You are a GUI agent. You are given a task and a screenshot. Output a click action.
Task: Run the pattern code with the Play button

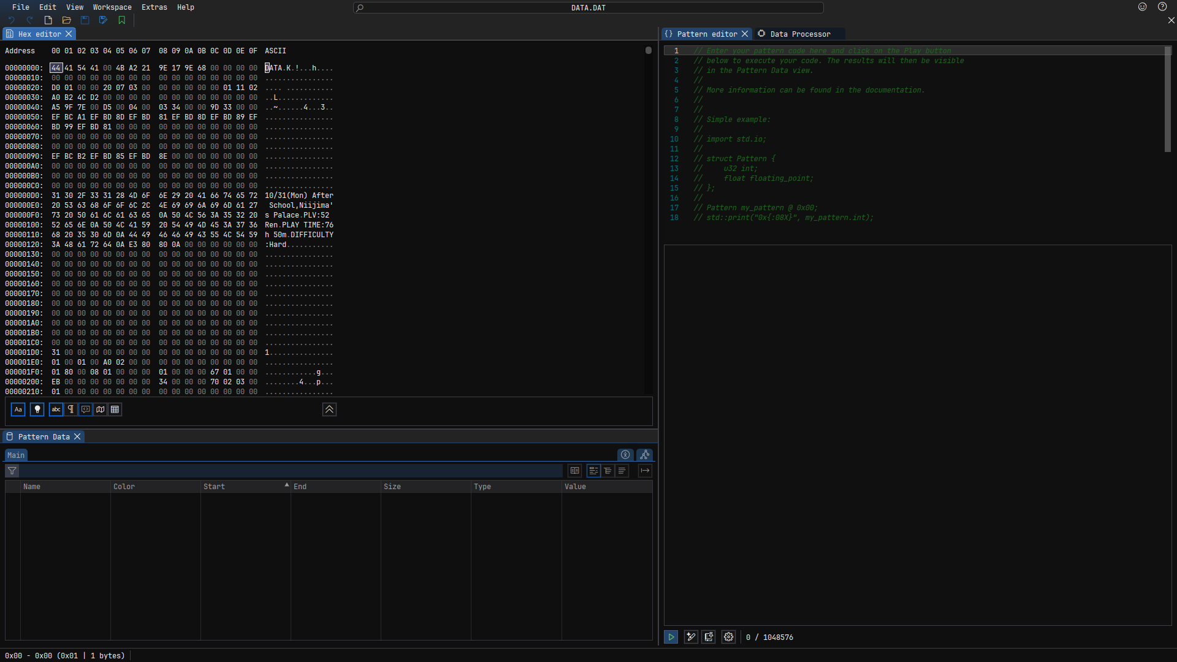[x=671, y=637]
